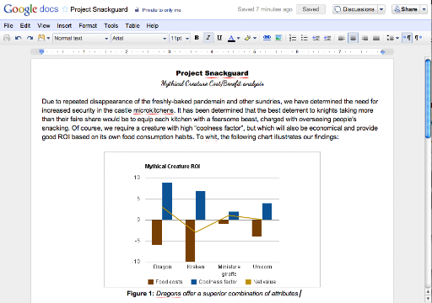This screenshot has height=303, width=432.
Task: Insert an image with the image icon
Action: coord(278,38)
